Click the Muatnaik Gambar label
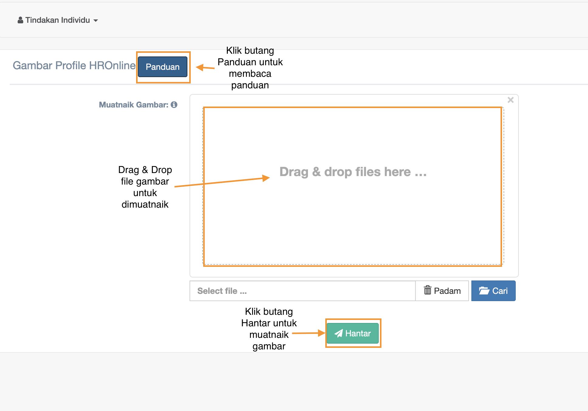 tap(134, 105)
